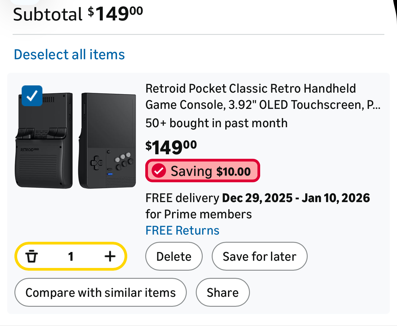Viewport: 397px width, 326px height.
Task: Open Compare with similar items
Action: (100, 293)
